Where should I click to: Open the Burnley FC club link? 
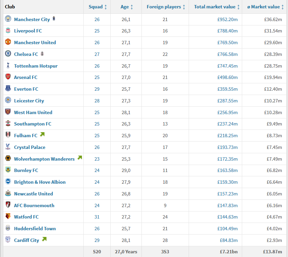click(x=26, y=170)
